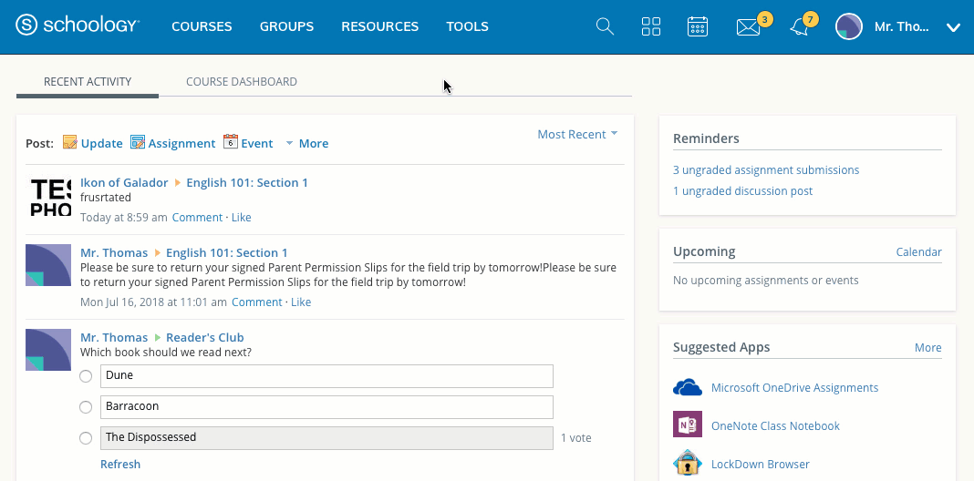Click the Microsoft OneDrive Assignments icon
Image resolution: width=974 pixels, height=481 pixels.
pyautogui.click(x=687, y=388)
